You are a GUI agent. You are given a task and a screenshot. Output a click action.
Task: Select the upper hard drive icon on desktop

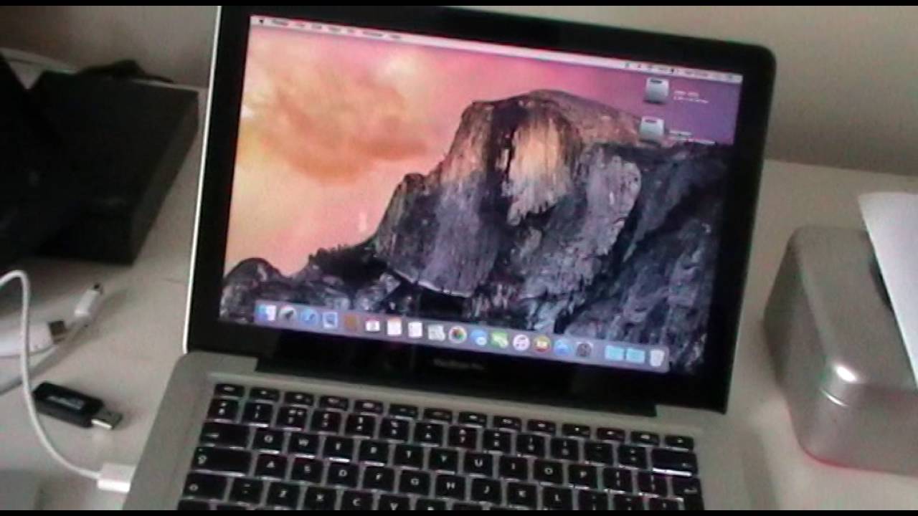tap(656, 90)
